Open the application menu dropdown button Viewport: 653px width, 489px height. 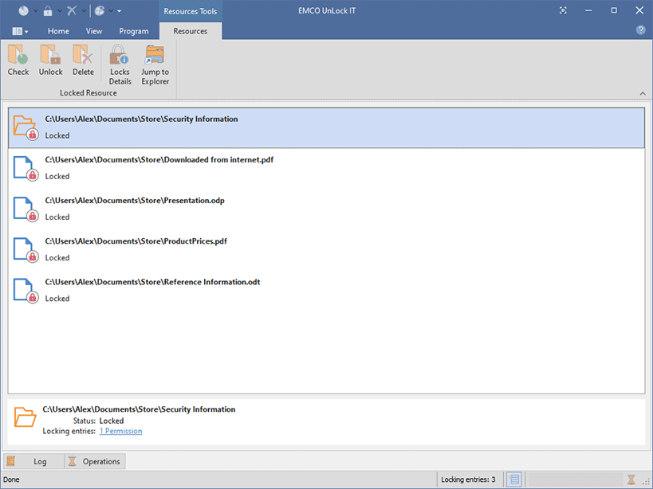(21, 31)
